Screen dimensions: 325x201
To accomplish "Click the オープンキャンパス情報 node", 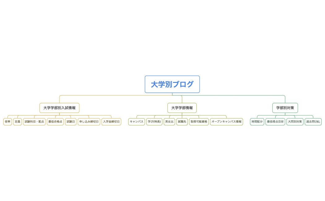I will (227, 122).
